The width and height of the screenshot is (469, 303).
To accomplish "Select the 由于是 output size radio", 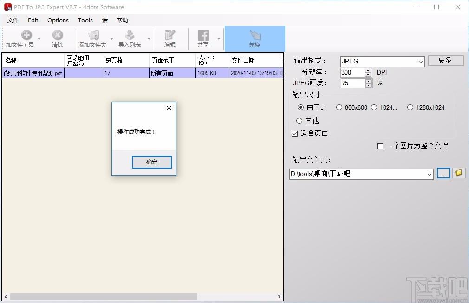I will click(x=300, y=107).
